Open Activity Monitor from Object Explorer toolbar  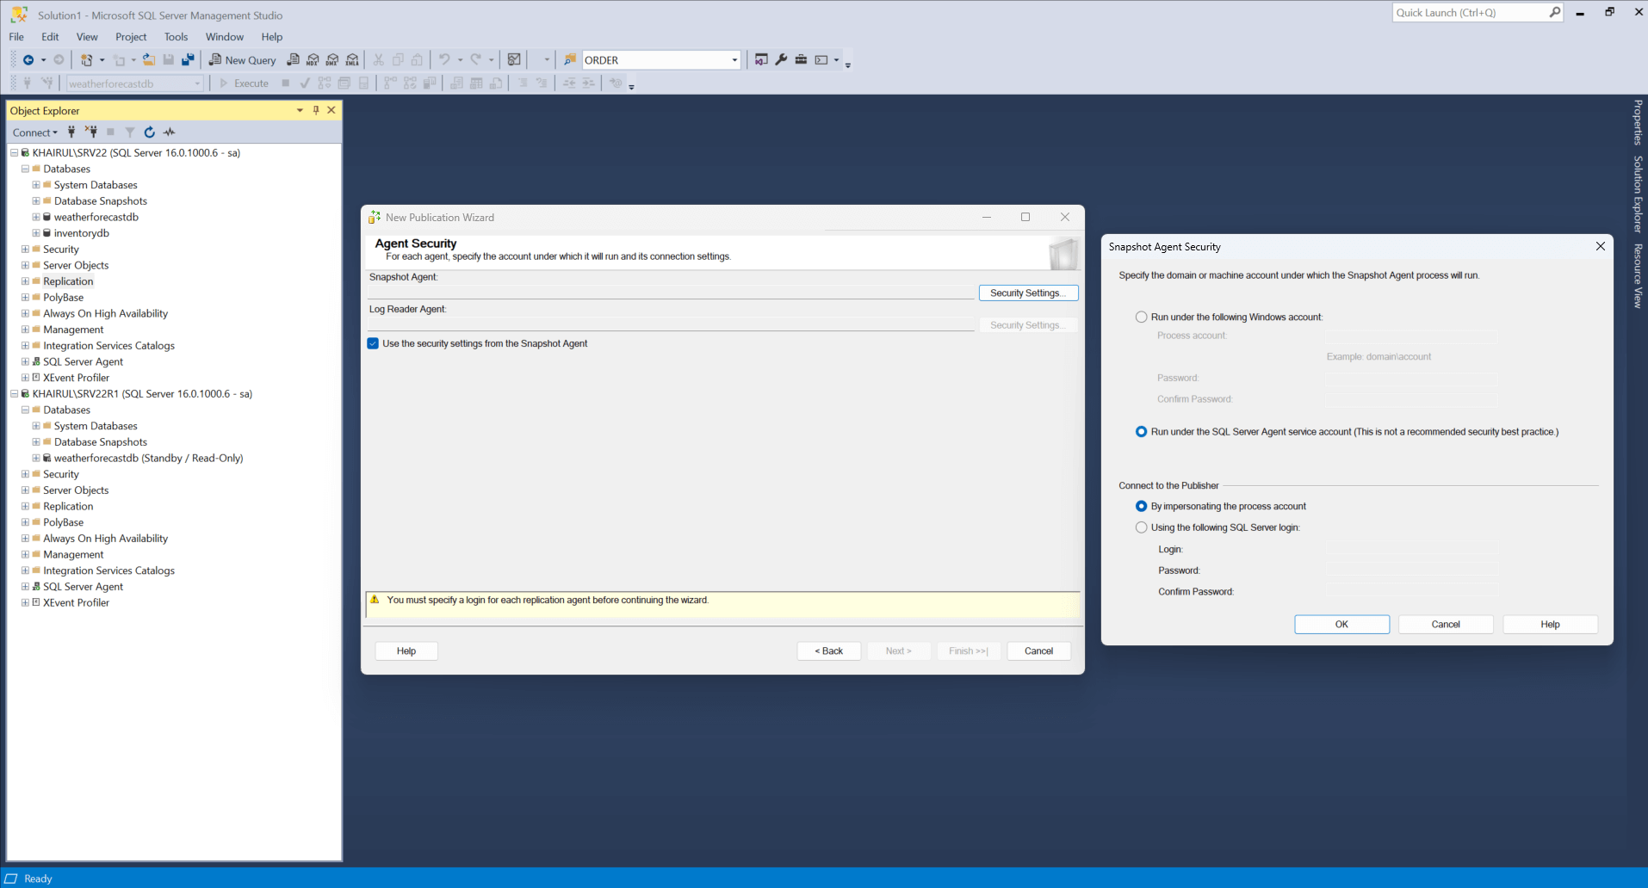170,133
